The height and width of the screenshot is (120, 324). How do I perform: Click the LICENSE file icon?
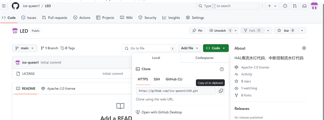pos(18,74)
